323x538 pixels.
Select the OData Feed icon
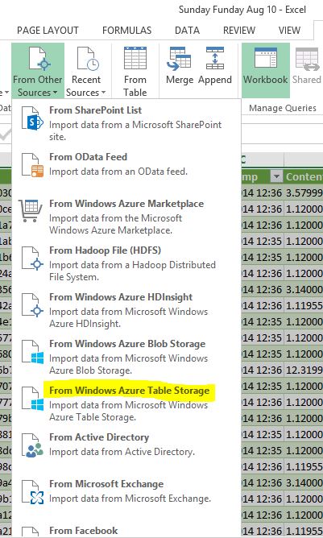32,165
